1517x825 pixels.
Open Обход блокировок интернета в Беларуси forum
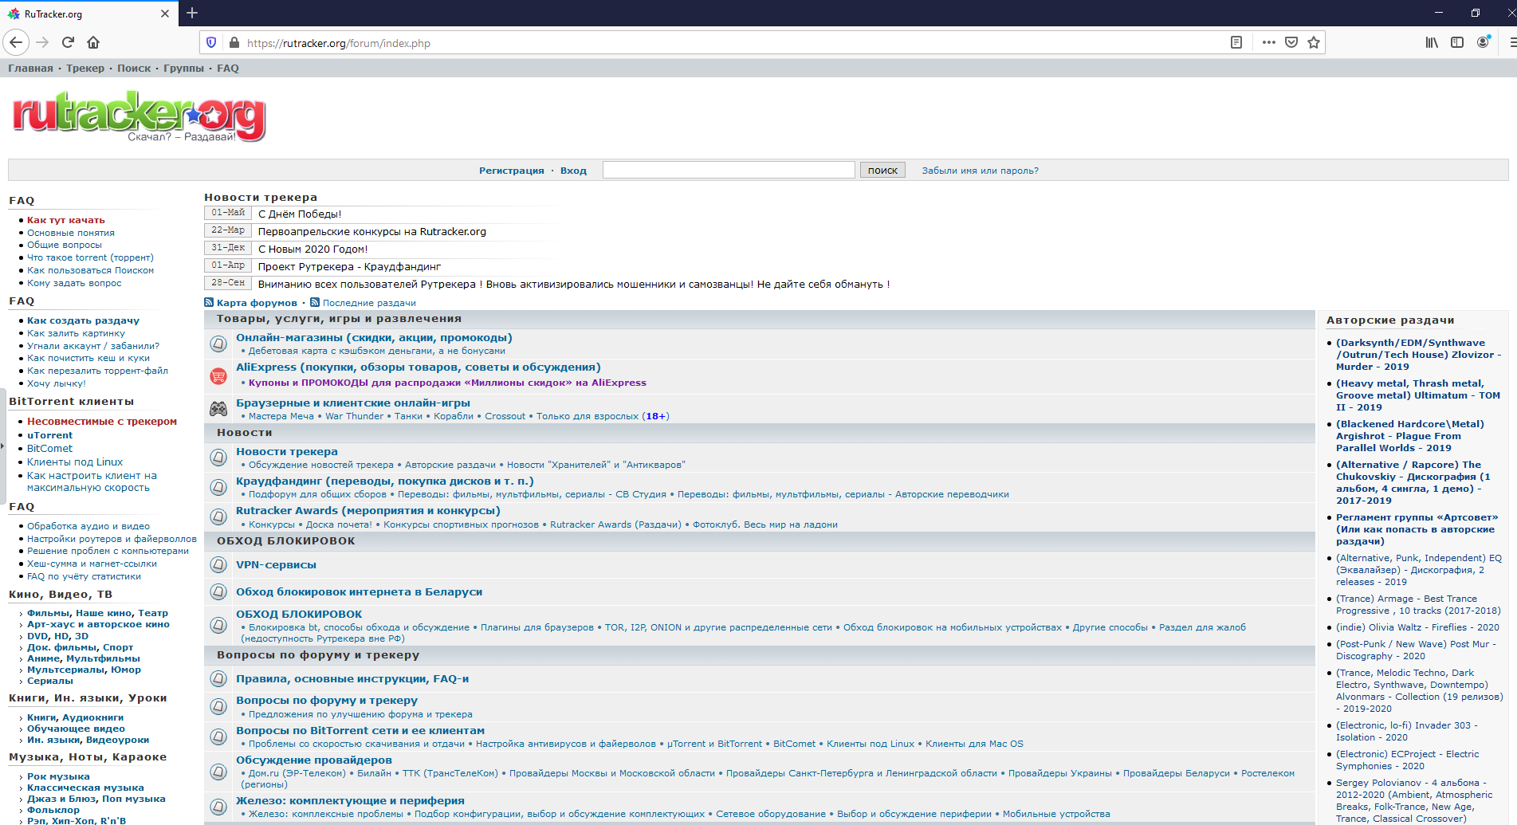(x=359, y=592)
